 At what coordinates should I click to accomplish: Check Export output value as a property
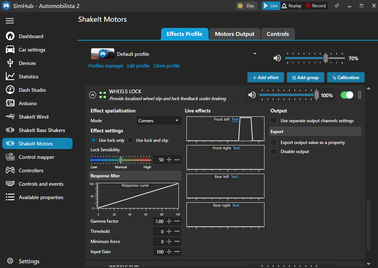pyautogui.click(x=274, y=143)
